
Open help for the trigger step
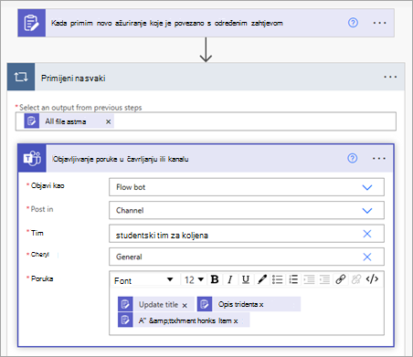pyautogui.click(x=353, y=23)
